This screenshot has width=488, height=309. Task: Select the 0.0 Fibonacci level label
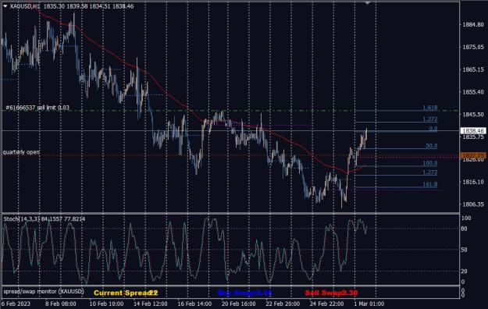(x=433, y=129)
